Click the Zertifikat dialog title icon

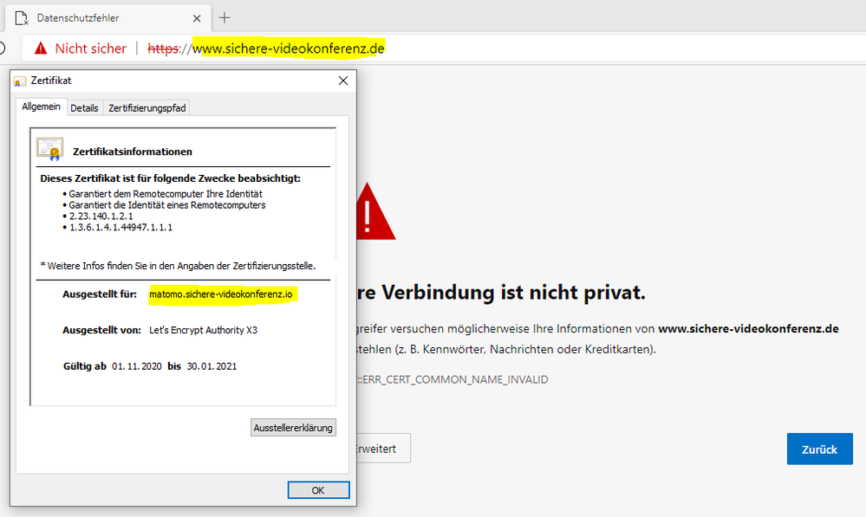click(x=20, y=81)
